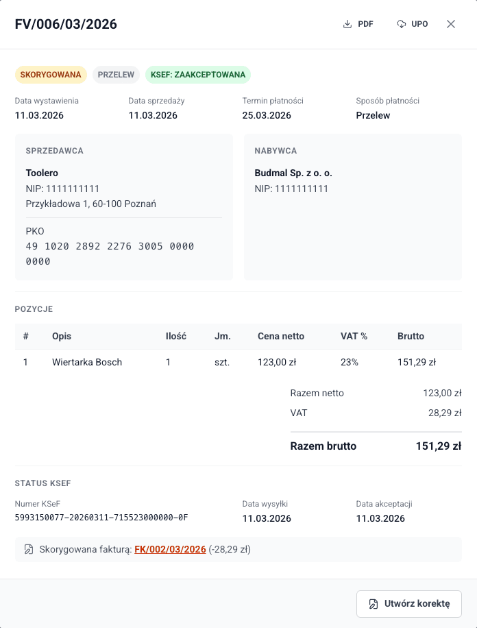Viewport: 477px width, 628px height.
Task: Click the PDF download arrow icon
Action: (x=347, y=24)
